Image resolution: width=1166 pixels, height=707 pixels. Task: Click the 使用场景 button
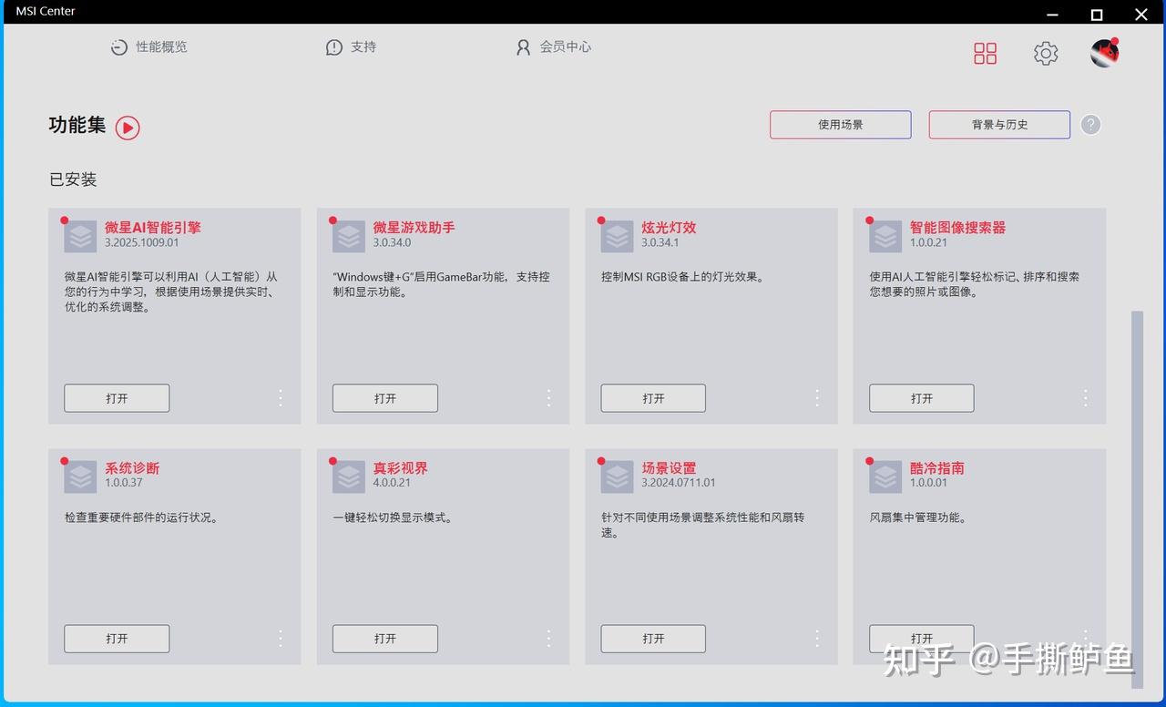[840, 125]
